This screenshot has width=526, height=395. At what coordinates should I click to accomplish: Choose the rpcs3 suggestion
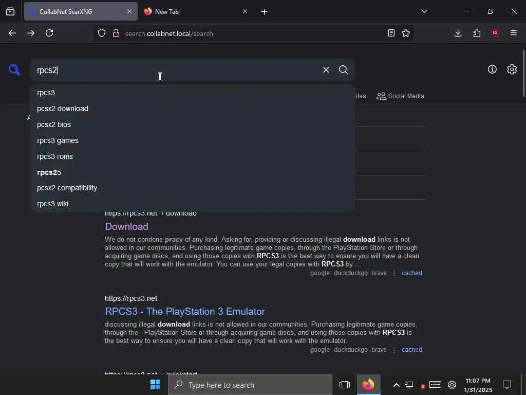pos(192,93)
